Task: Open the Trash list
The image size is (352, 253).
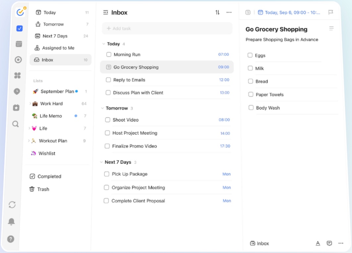Action: point(39,189)
